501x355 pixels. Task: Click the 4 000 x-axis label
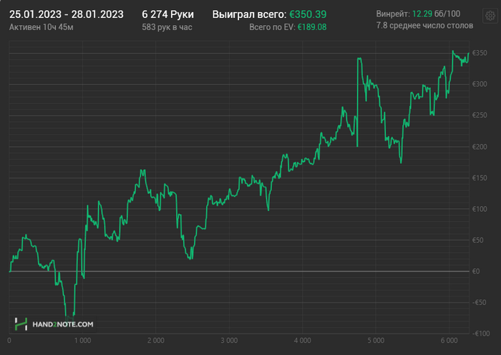(303, 341)
